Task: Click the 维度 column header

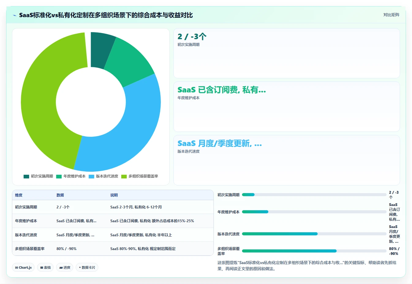Action: coord(19,195)
